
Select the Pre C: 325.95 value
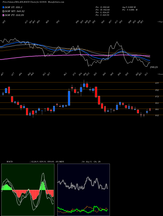(x=102, y=15)
